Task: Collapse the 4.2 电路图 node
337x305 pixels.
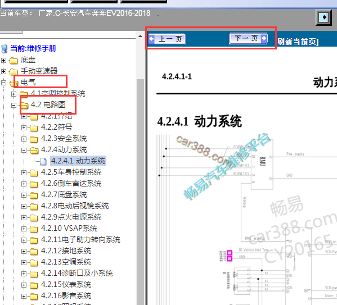Action: (14, 105)
